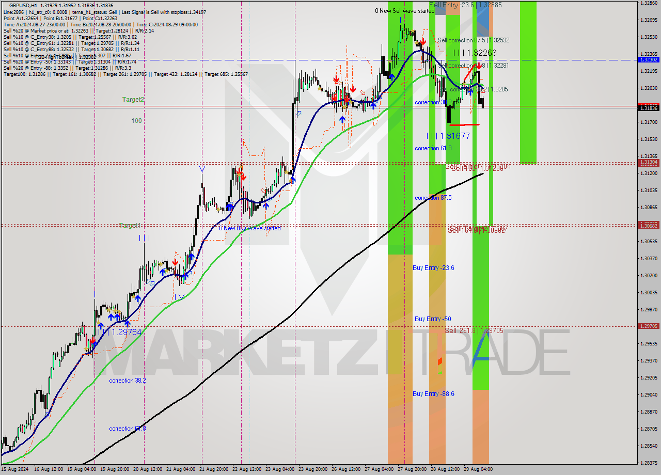Select the 'Buy Entry -23.6' label

434,268
